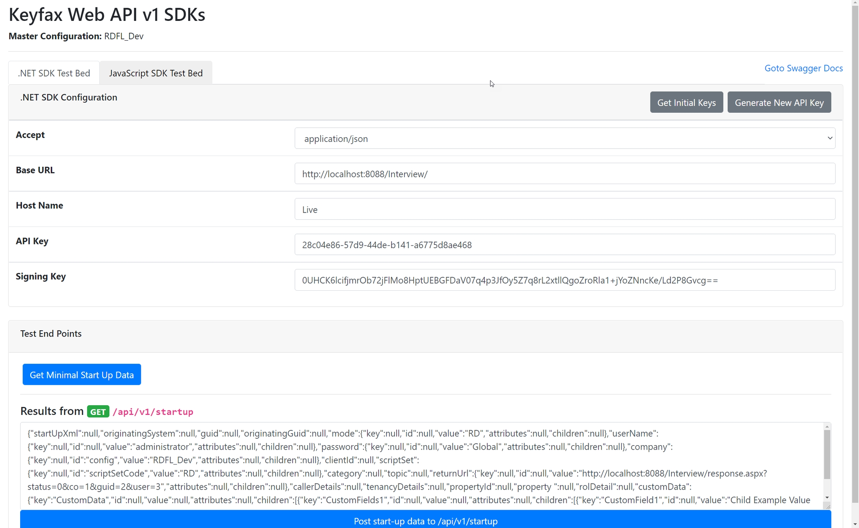This screenshot has height=528, width=859.
Task: Open the JavaScript SDK Test Bed tab
Action: [x=155, y=73]
